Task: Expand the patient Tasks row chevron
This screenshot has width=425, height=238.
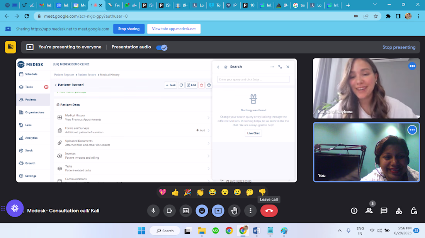Action: point(208,169)
